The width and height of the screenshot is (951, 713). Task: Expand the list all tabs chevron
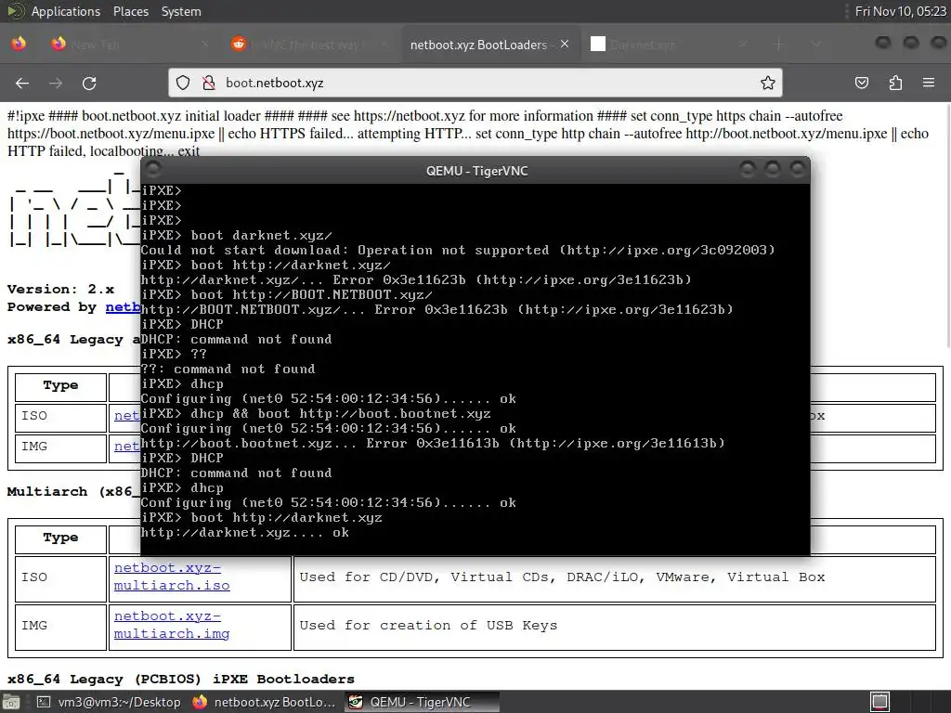click(815, 45)
